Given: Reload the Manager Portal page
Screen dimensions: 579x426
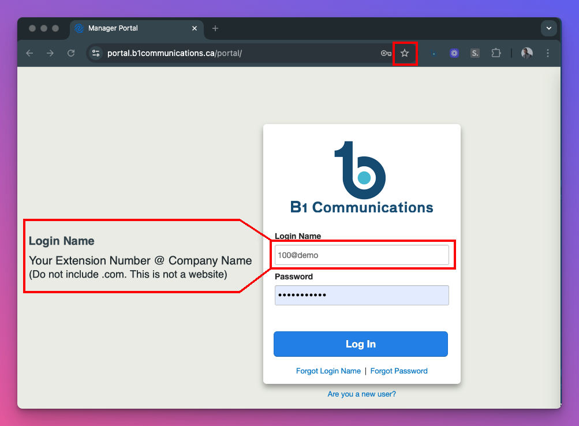Looking at the screenshot, I should point(71,53).
